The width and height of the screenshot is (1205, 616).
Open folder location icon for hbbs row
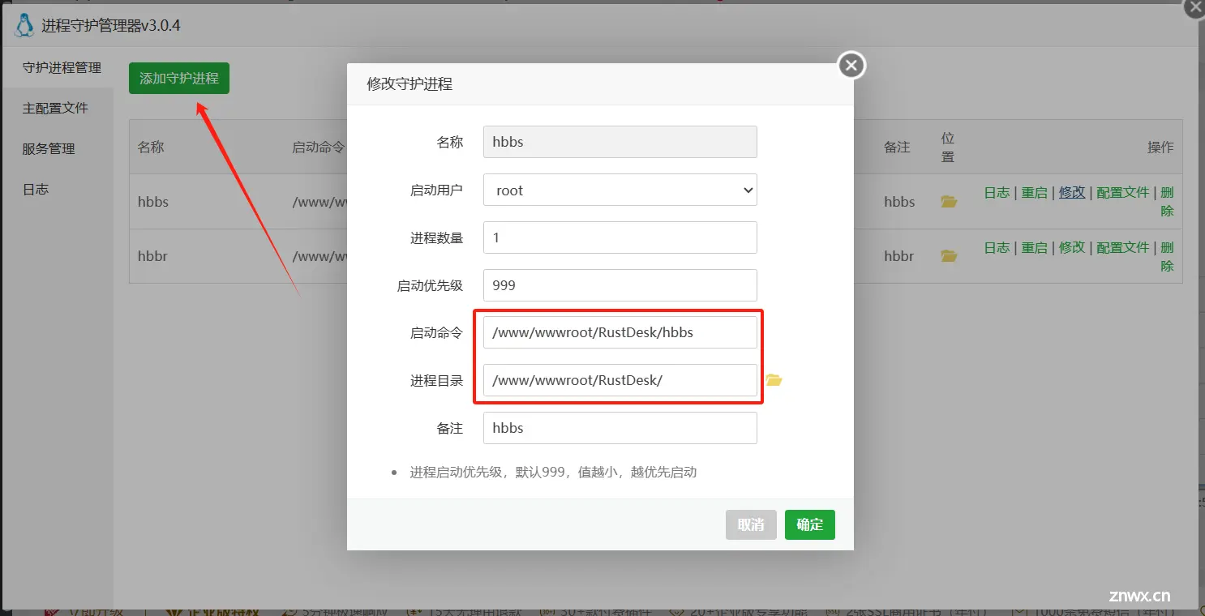pos(949,201)
